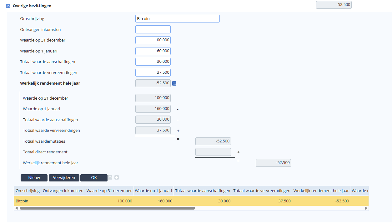Click the table's right scroll arrow
This screenshot has height=223, width=392.
[366, 208]
